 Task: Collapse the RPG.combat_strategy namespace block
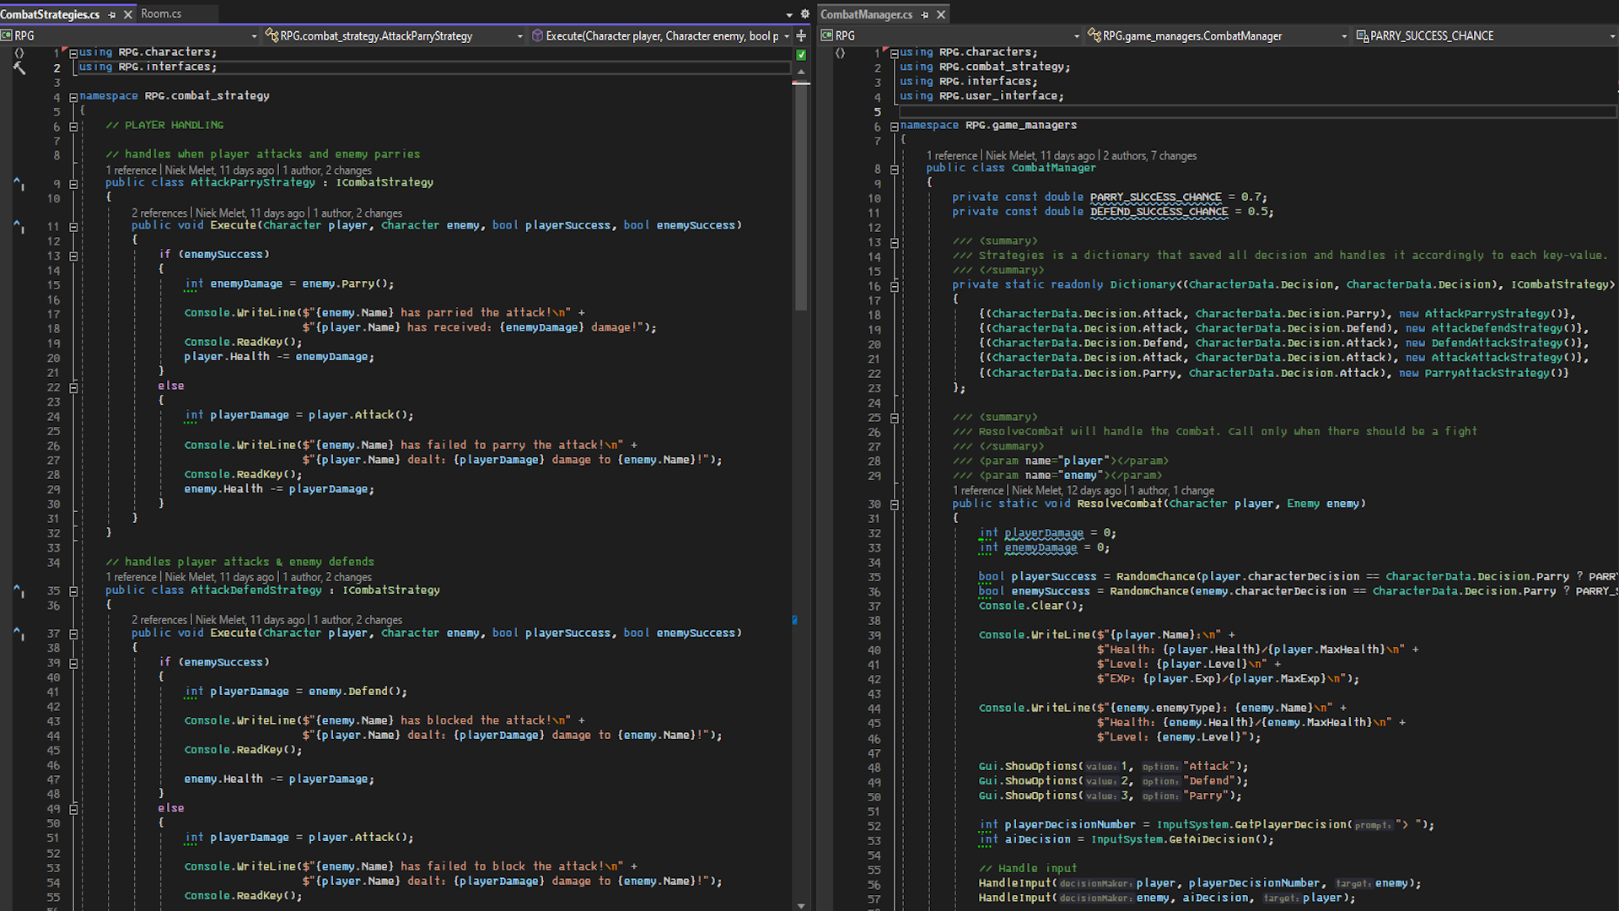[73, 97]
